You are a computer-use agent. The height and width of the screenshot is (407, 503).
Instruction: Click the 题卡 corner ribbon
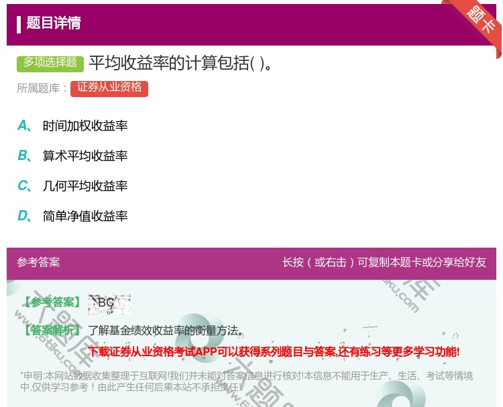481,20
